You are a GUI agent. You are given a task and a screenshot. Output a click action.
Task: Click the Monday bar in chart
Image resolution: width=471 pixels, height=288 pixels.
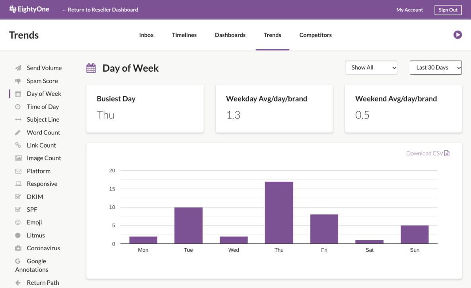click(x=143, y=240)
